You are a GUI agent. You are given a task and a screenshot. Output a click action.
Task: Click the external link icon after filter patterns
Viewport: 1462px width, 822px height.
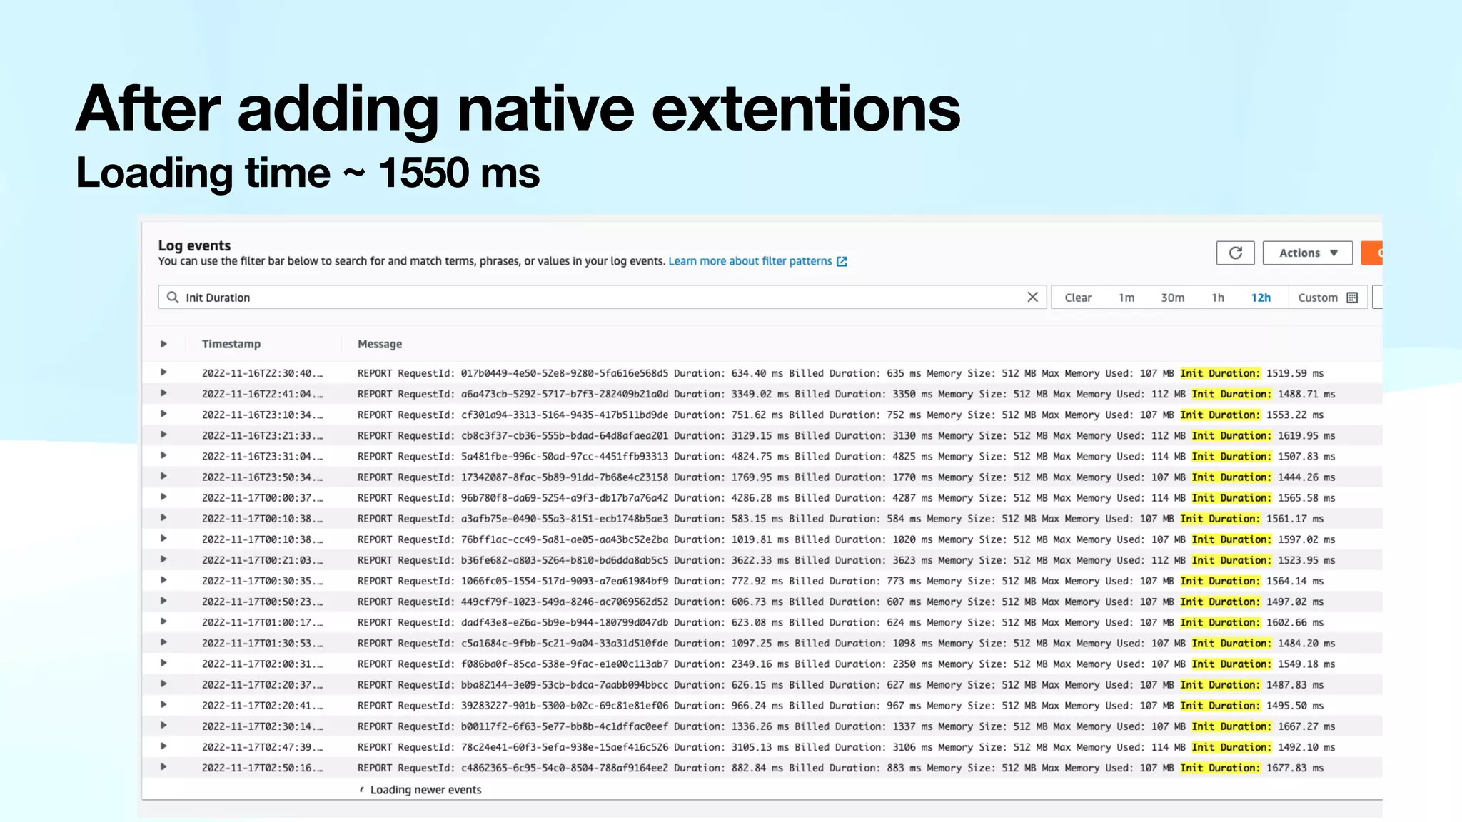coord(842,261)
